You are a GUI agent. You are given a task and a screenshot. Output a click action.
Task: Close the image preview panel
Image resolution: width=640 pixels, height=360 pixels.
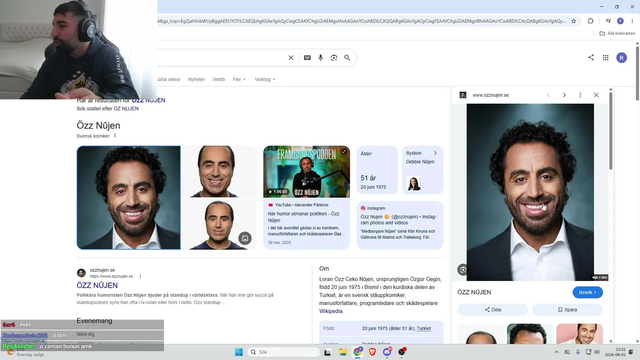(x=596, y=95)
